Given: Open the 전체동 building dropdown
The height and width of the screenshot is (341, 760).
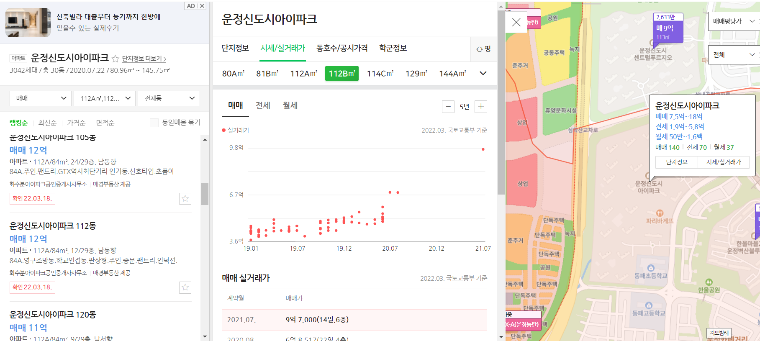Looking at the screenshot, I should (x=169, y=98).
